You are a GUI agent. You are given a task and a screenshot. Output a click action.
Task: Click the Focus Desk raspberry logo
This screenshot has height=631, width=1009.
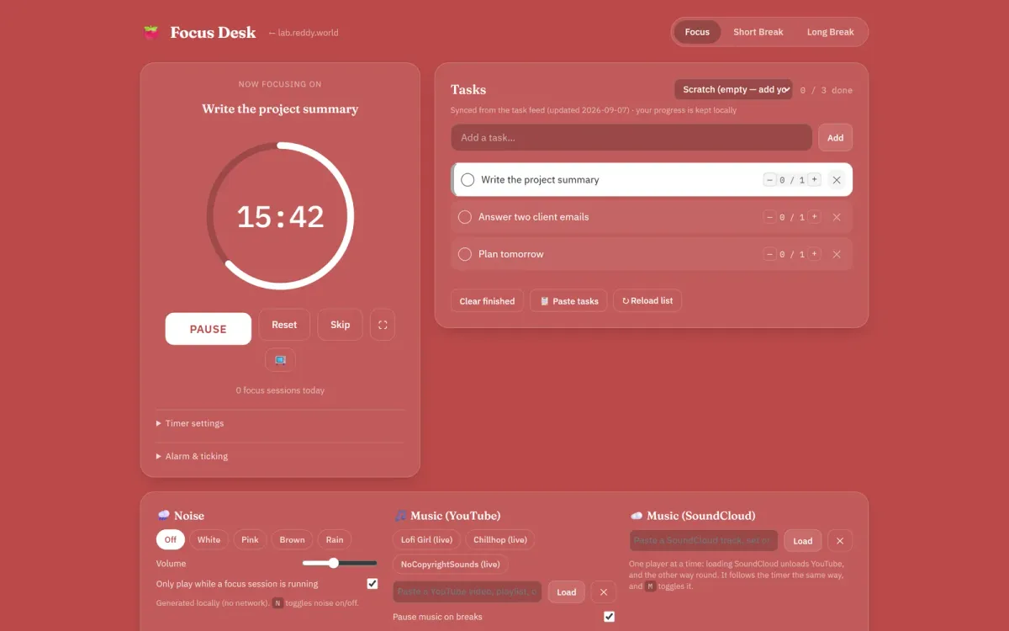tap(151, 33)
